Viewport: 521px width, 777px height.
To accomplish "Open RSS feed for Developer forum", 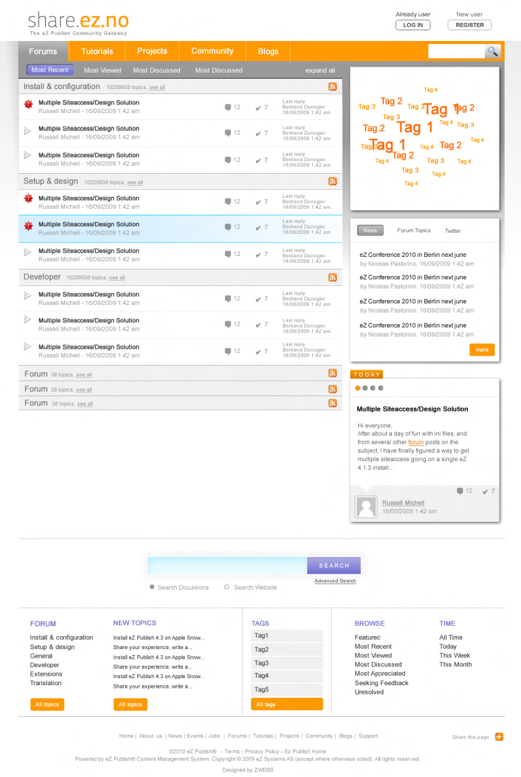I will tap(332, 278).
